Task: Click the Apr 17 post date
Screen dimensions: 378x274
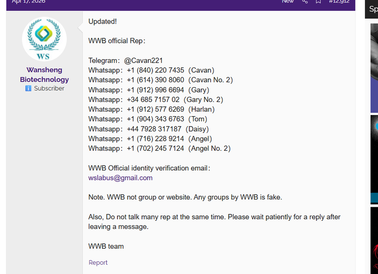Action: pyautogui.click(x=29, y=2)
